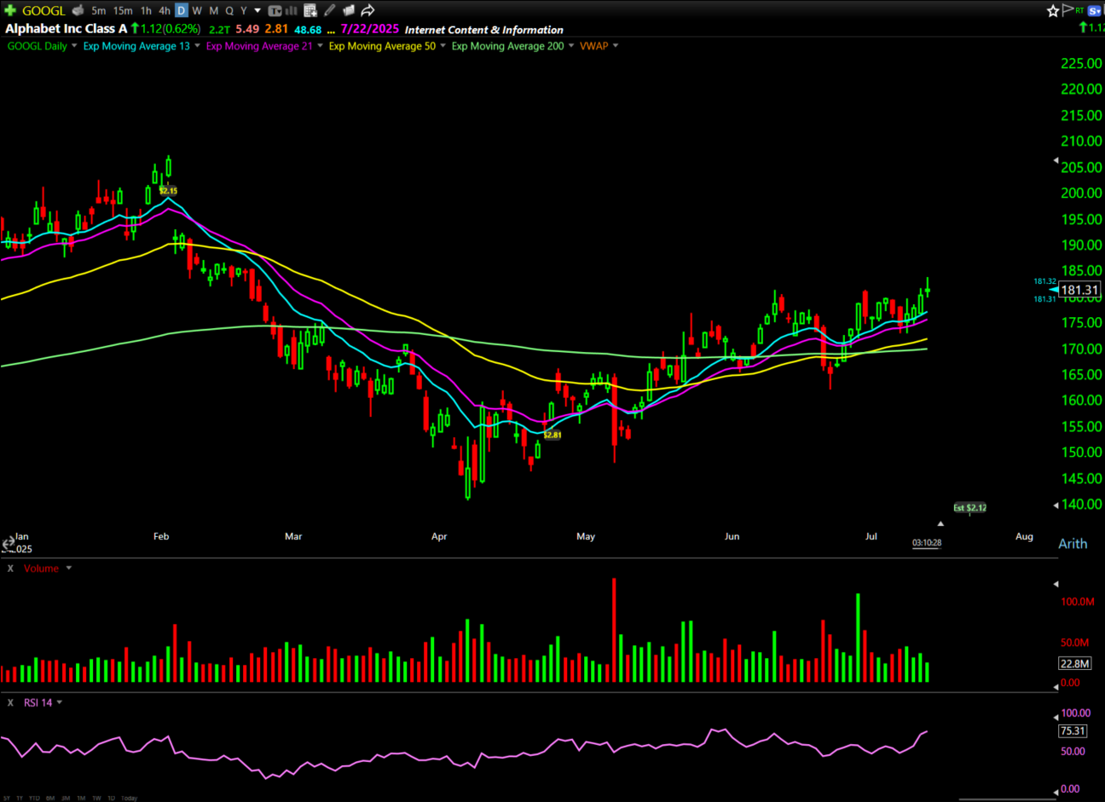
Task: Click the 22.8M volume value label
Action: click(x=1074, y=663)
